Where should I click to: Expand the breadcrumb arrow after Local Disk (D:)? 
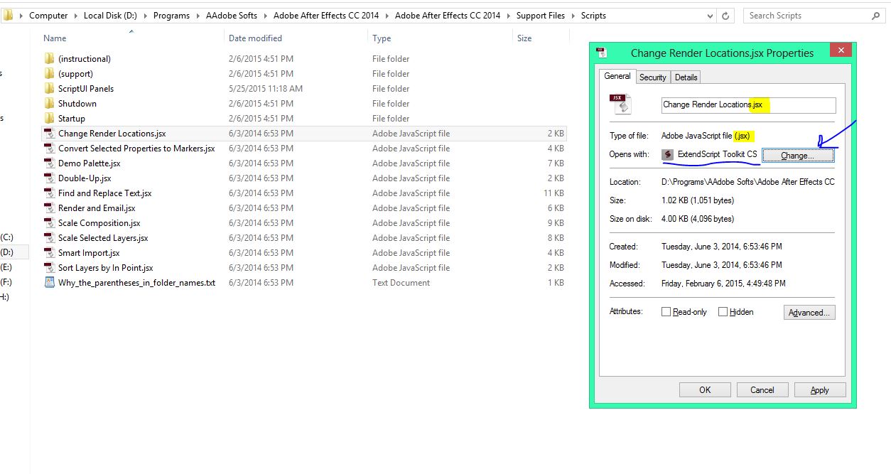coord(146,15)
